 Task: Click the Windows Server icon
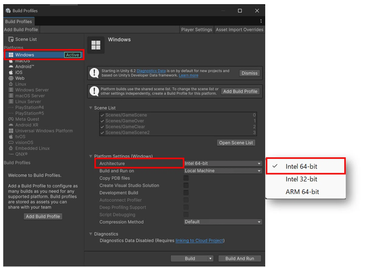click(11, 90)
